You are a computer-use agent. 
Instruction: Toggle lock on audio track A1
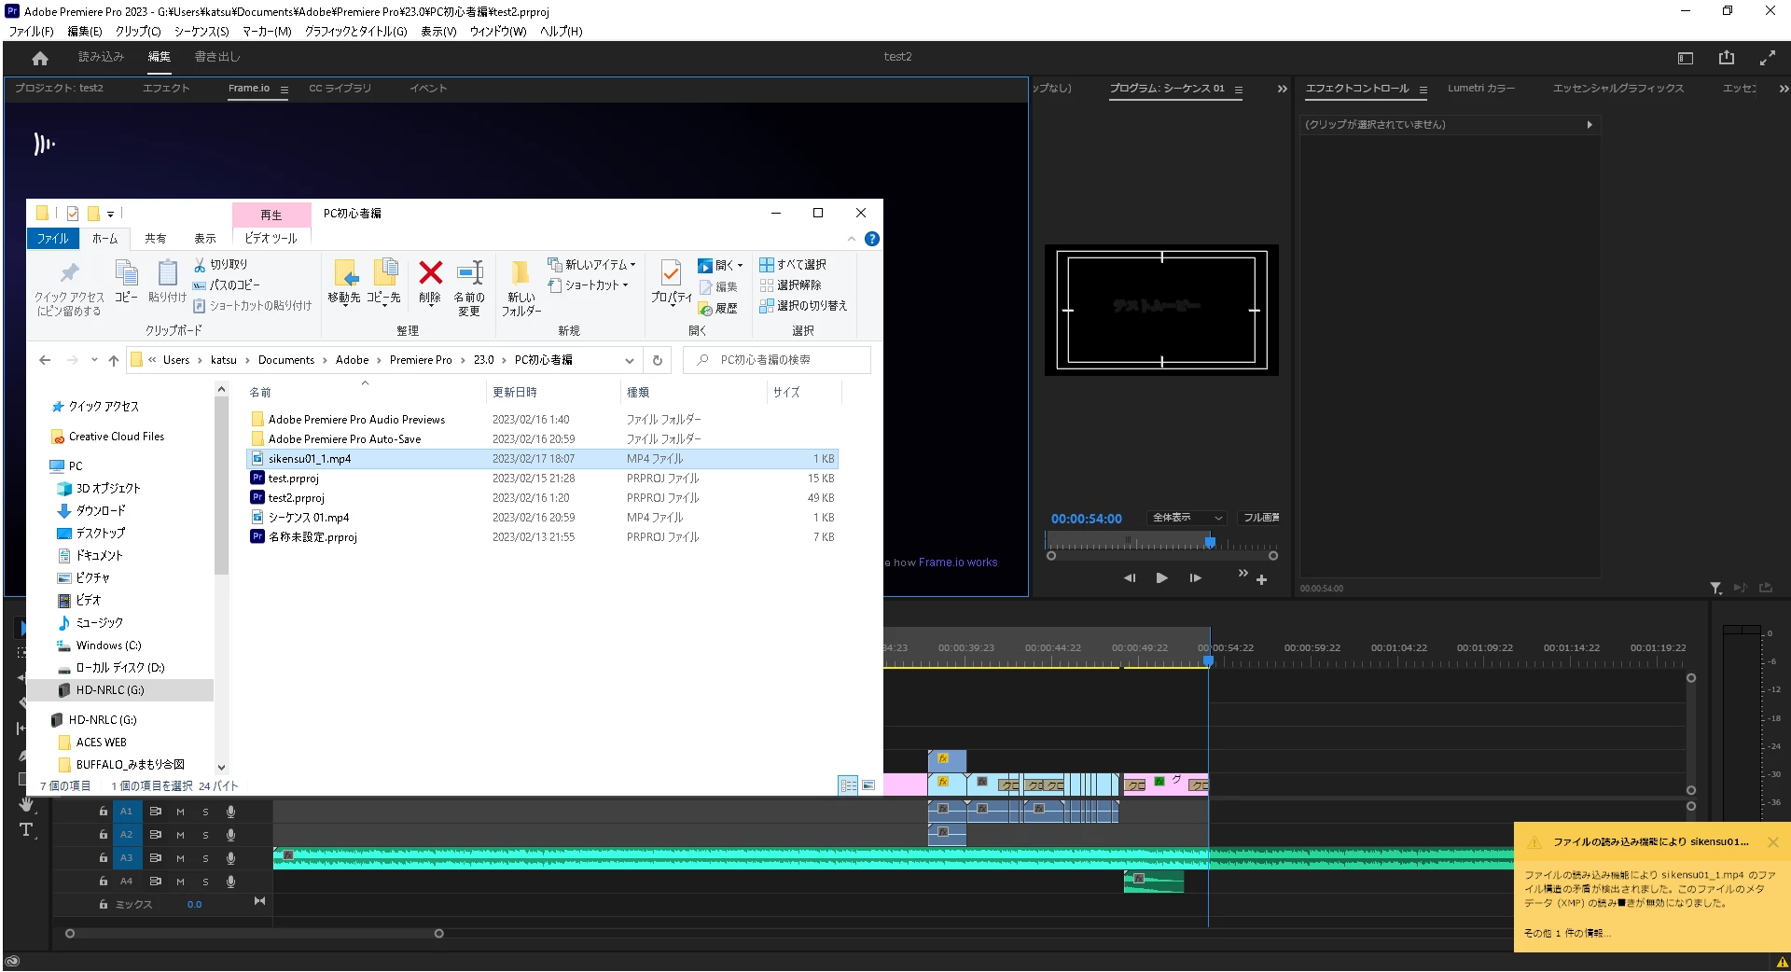[x=104, y=812]
